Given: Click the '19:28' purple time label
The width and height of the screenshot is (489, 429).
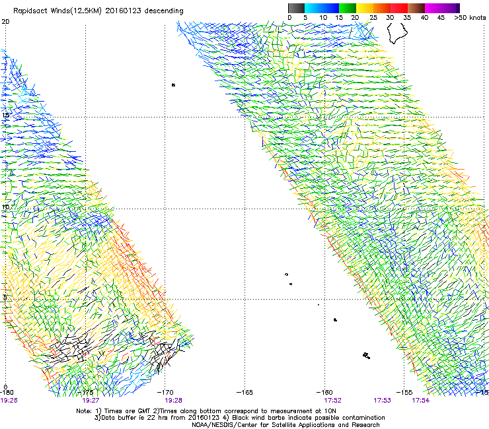Looking at the screenshot, I should (x=173, y=401).
